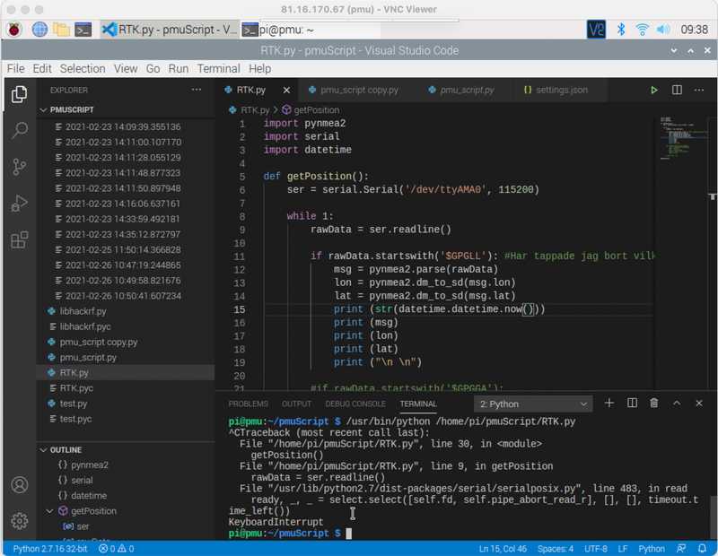The image size is (718, 556).
Task: Collapse the PMUSCRIPT folder section
Action: 43,109
